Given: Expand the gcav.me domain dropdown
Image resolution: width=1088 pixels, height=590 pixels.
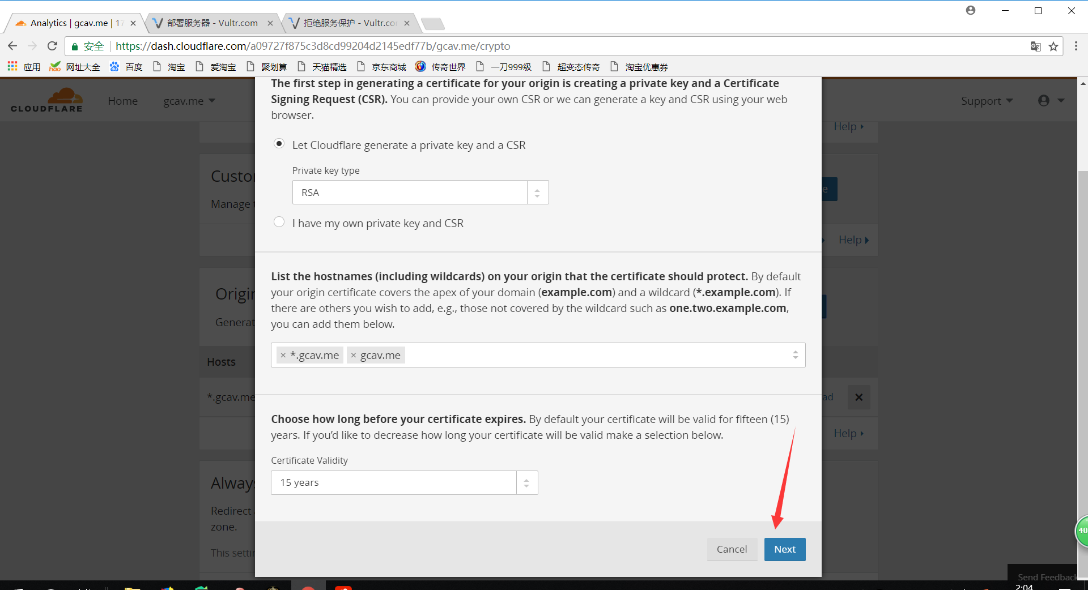Looking at the screenshot, I should click(x=189, y=101).
